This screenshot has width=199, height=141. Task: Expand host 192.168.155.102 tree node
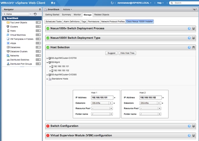tap(50, 71)
